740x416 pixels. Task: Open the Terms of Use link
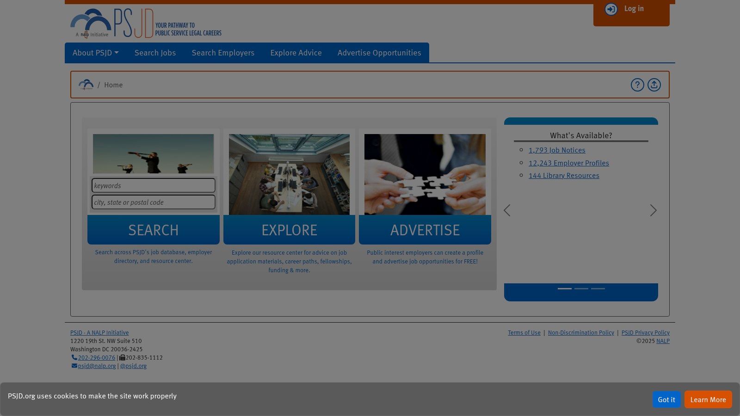coord(524,332)
